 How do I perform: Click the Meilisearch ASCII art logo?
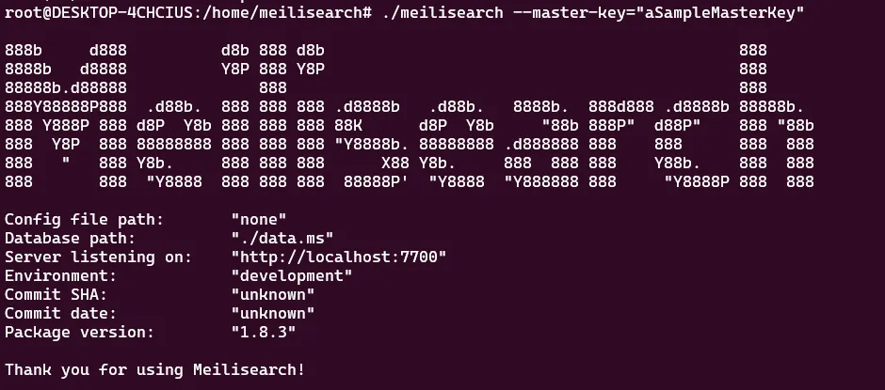[x=410, y=116]
